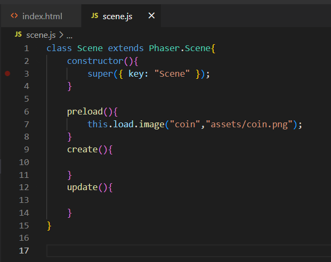This screenshot has height=262, width=331.
Task: Click the pink closing brace on line 4
Action: coord(70,86)
